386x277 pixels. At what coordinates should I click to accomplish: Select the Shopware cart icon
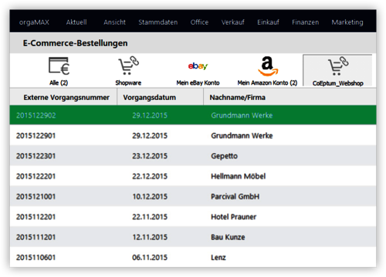pos(128,65)
